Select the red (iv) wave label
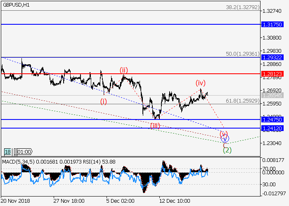 [x=201, y=82]
